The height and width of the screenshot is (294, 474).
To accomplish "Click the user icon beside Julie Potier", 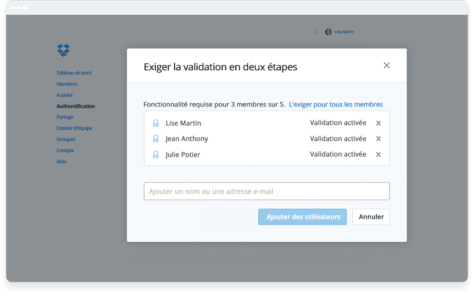I will pyautogui.click(x=156, y=155).
